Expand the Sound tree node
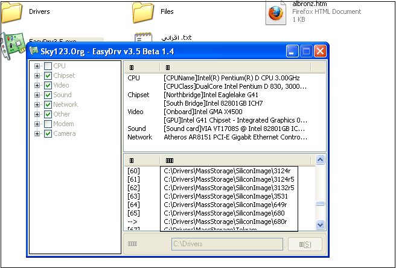 [37, 95]
